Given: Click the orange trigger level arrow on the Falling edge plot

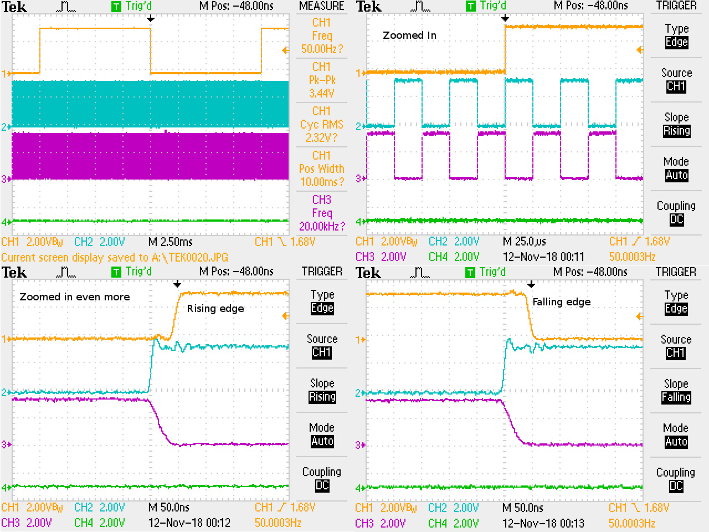Looking at the screenshot, I should [x=640, y=316].
